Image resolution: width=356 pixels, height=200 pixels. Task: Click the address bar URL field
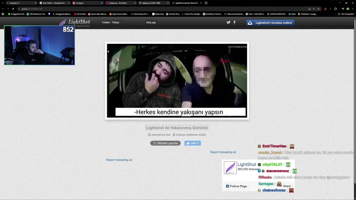[x=161, y=9]
